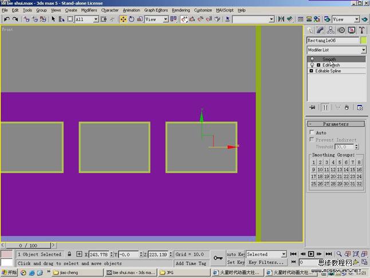This screenshot has height=278, width=370.
Task: Open the Rendering menu
Action: click(181, 10)
